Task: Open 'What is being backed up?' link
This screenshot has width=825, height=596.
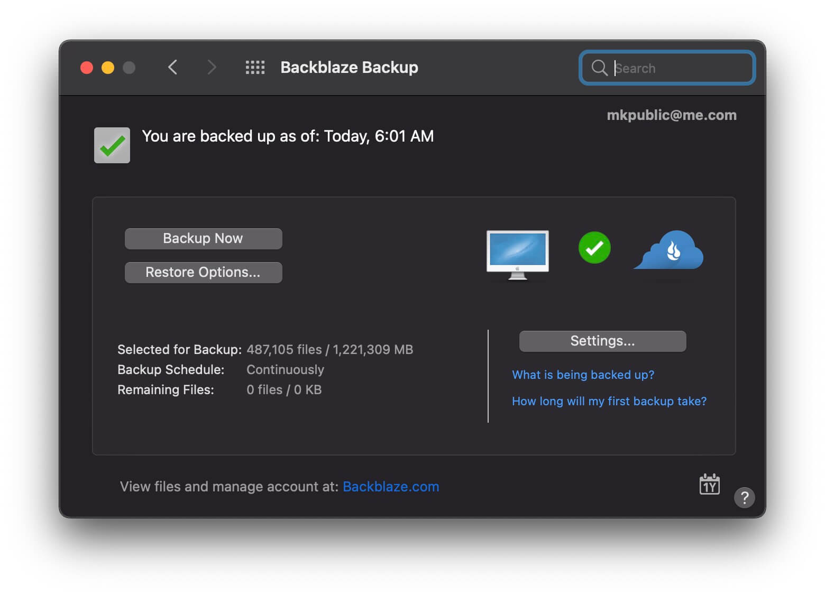Action: point(583,375)
